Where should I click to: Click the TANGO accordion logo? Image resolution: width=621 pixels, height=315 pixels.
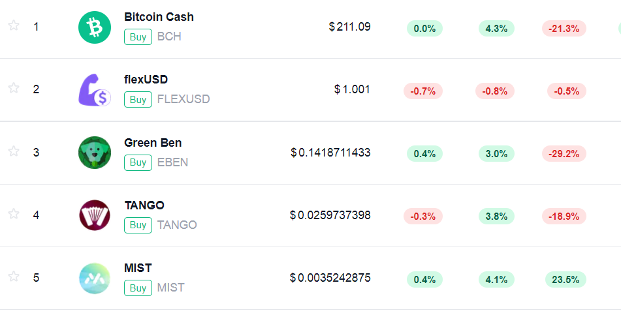pyautogui.click(x=95, y=215)
